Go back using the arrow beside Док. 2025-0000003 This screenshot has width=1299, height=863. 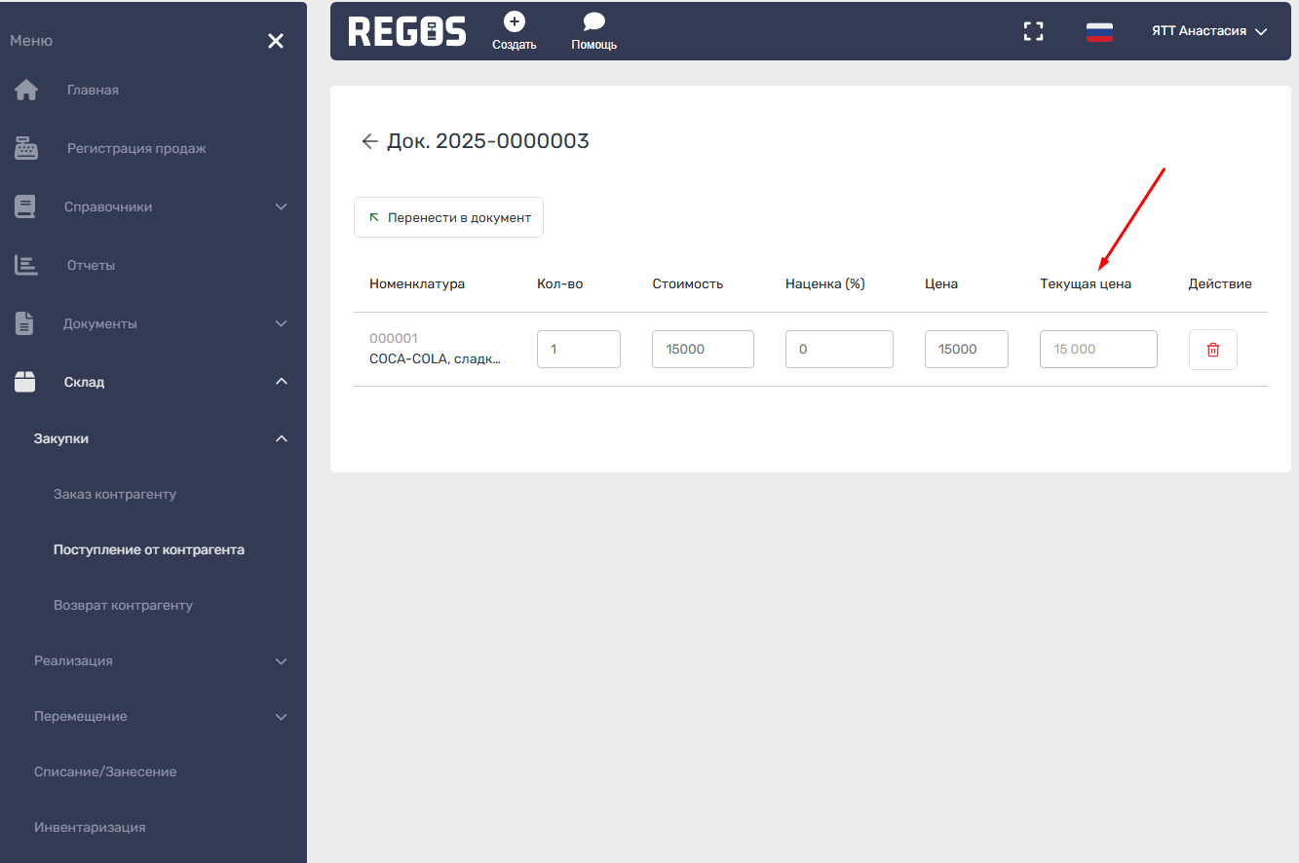point(369,142)
